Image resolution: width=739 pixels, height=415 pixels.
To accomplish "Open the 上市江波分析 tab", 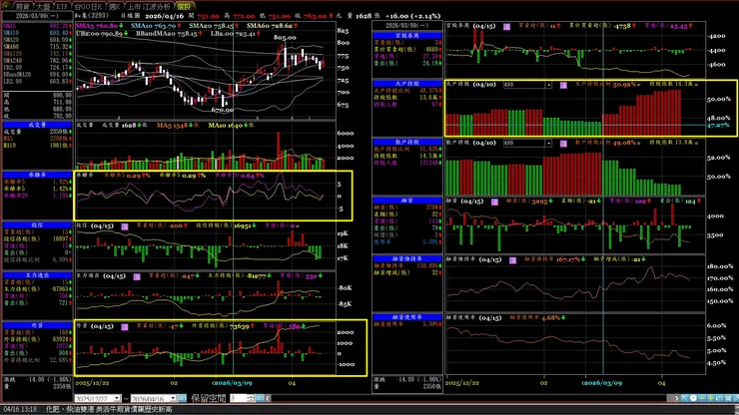I will [x=149, y=6].
